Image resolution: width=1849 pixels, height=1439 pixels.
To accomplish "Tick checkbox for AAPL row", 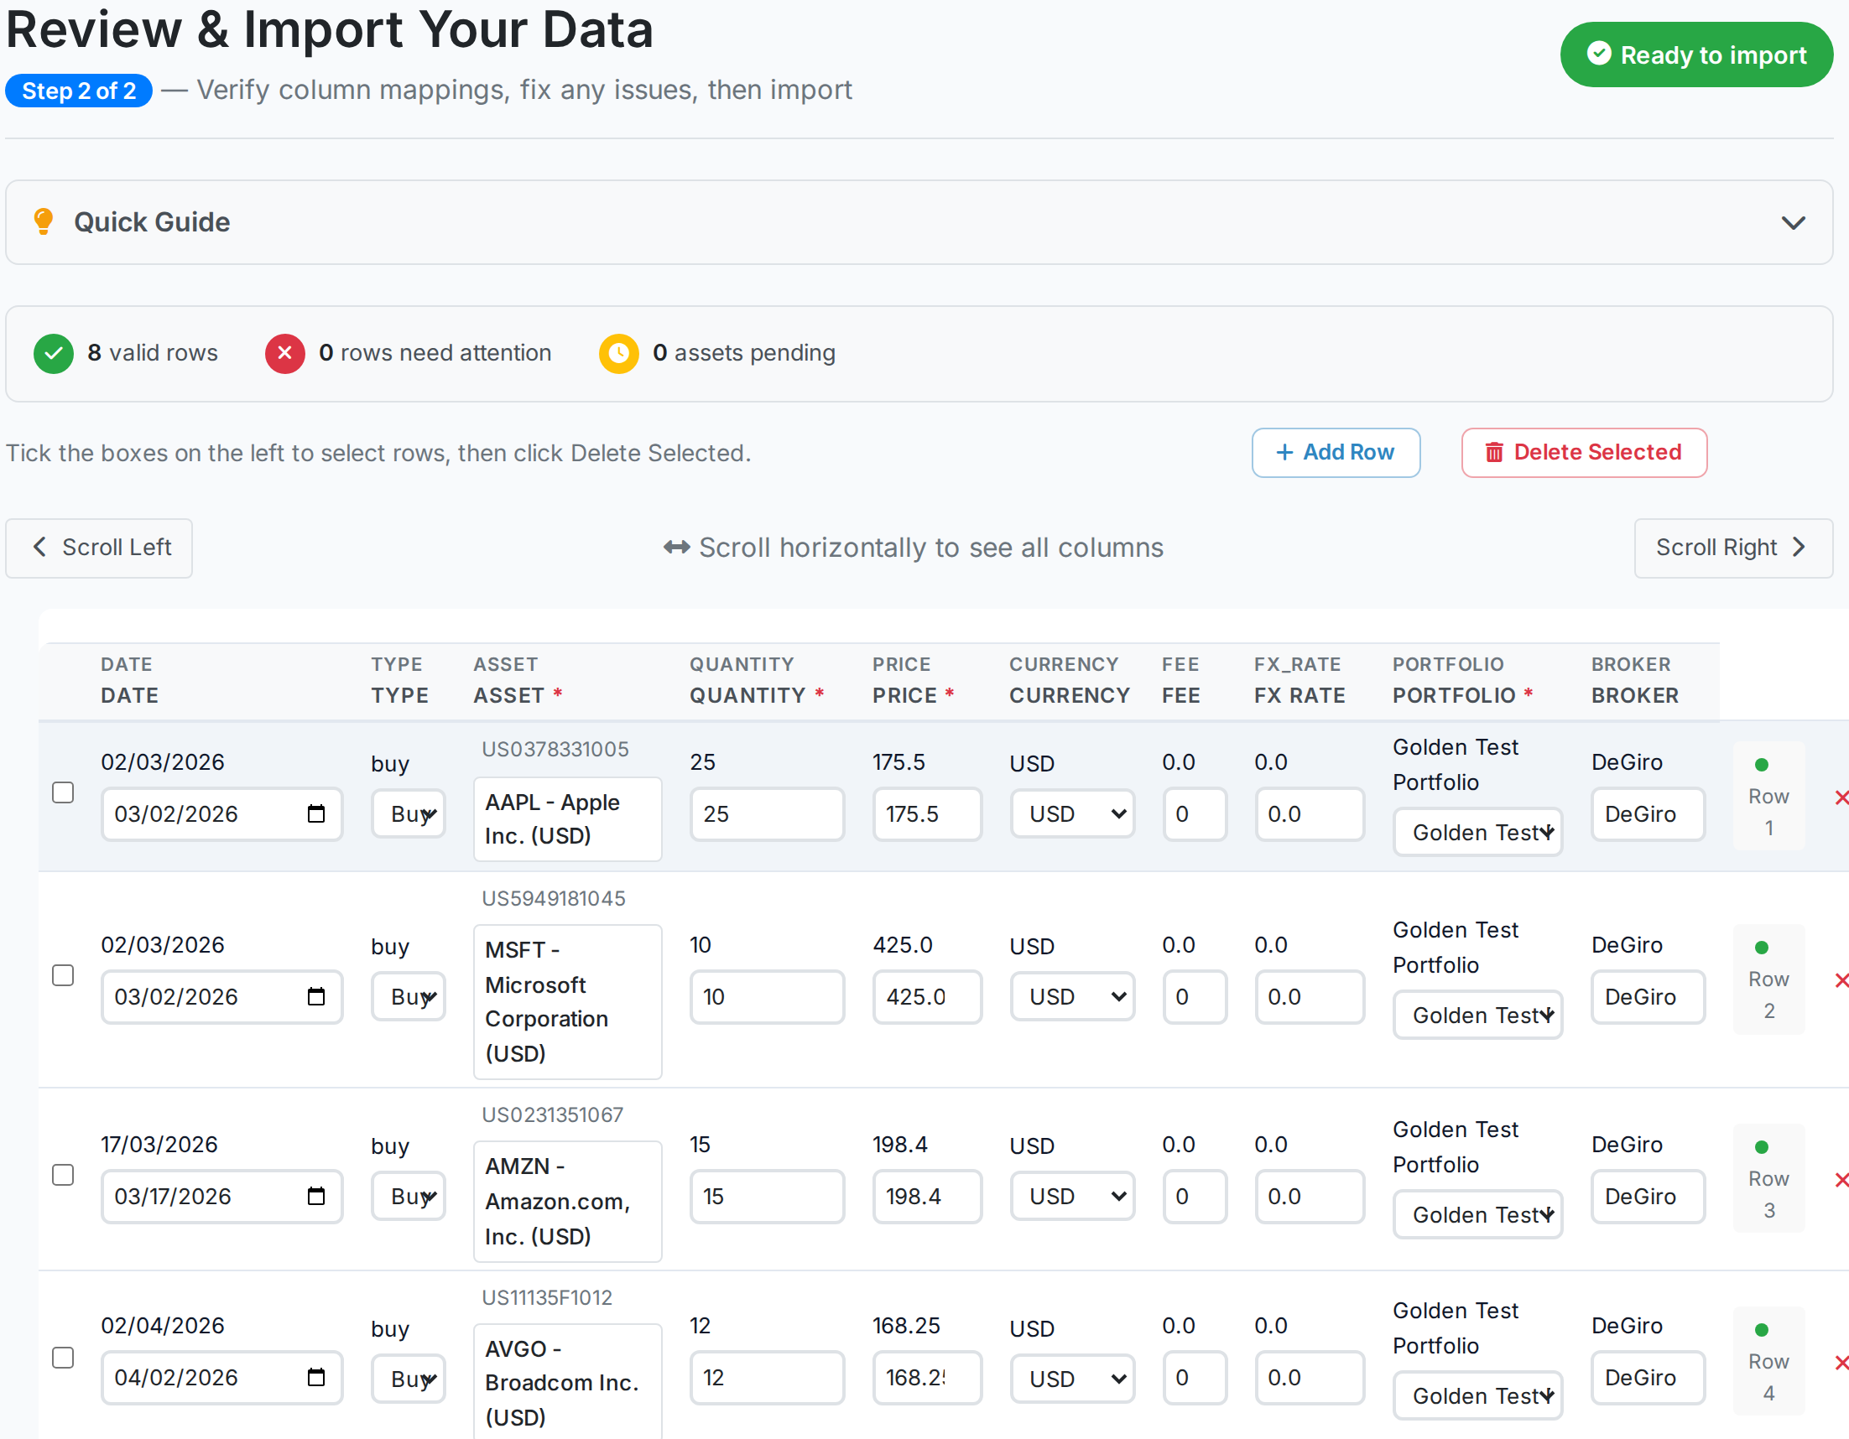I will pos(63,793).
